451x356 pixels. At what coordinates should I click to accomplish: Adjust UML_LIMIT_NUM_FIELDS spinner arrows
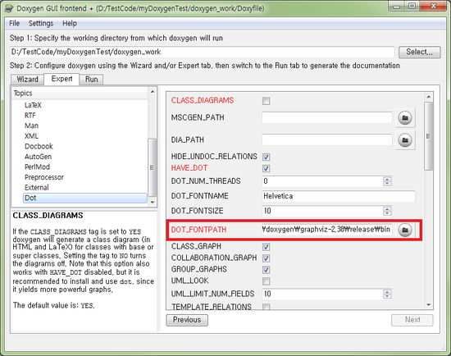[x=387, y=294]
